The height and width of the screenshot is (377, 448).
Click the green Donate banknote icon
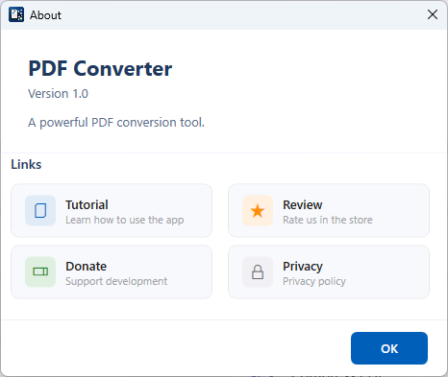pos(40,271)
